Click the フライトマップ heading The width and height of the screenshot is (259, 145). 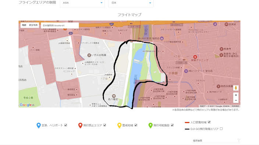129,15
